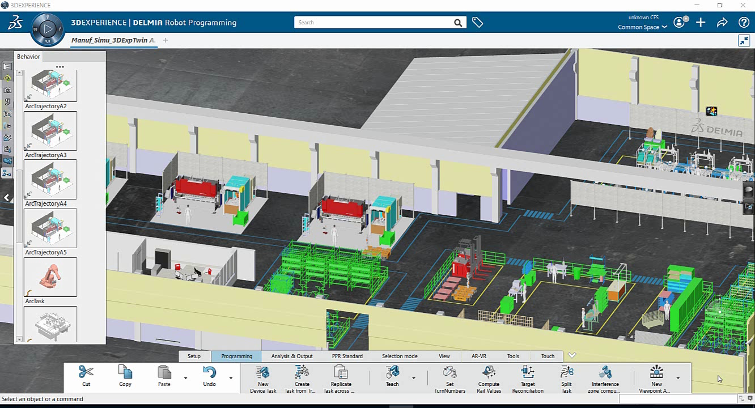This screenshot has height=408, width=755.
Task: Click the Behavior panel scrollbar thumb
Action: (x=19, y=205)
